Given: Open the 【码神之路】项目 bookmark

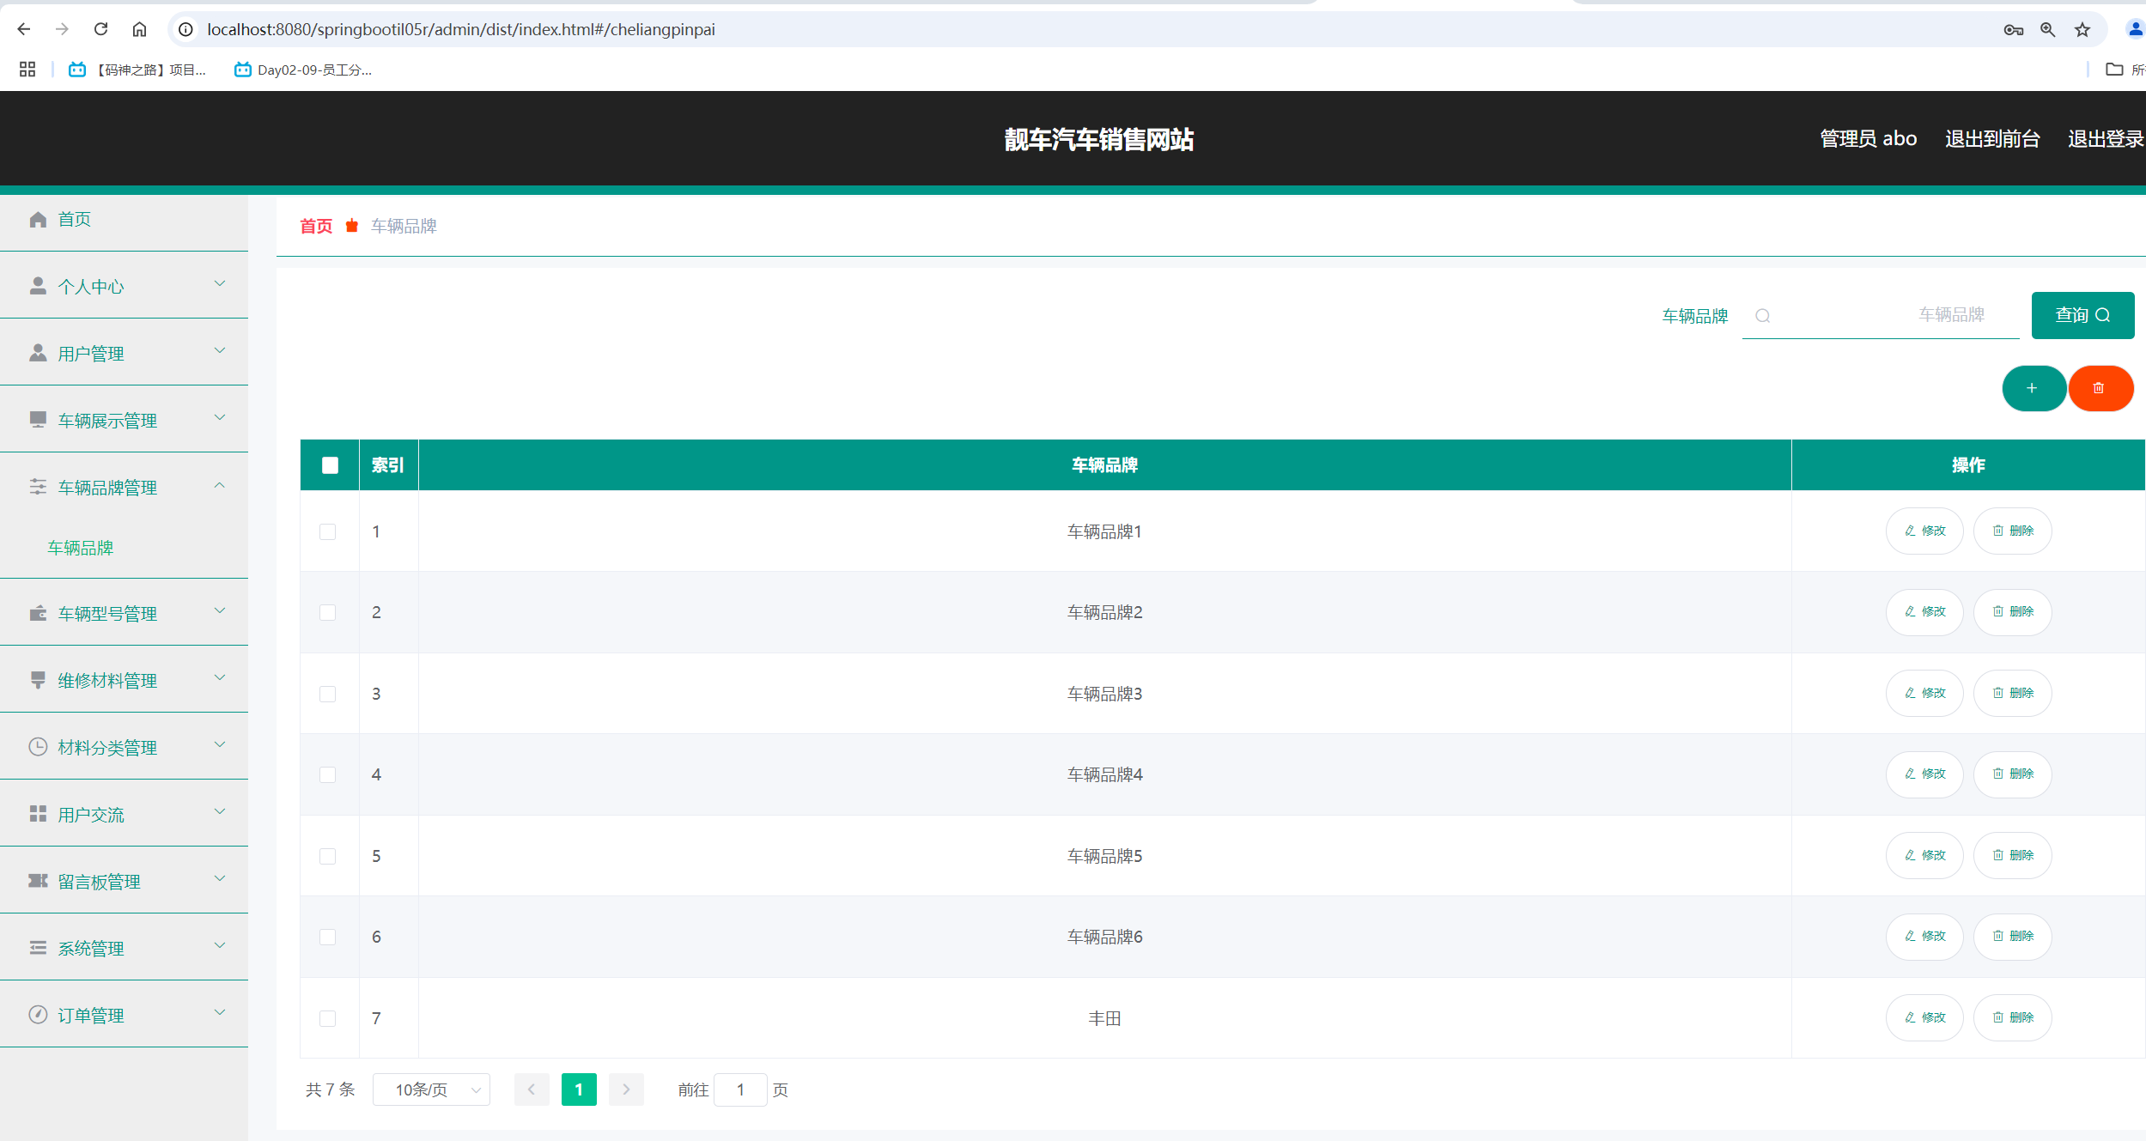Looking at the screenshot, I should point(137,70).
